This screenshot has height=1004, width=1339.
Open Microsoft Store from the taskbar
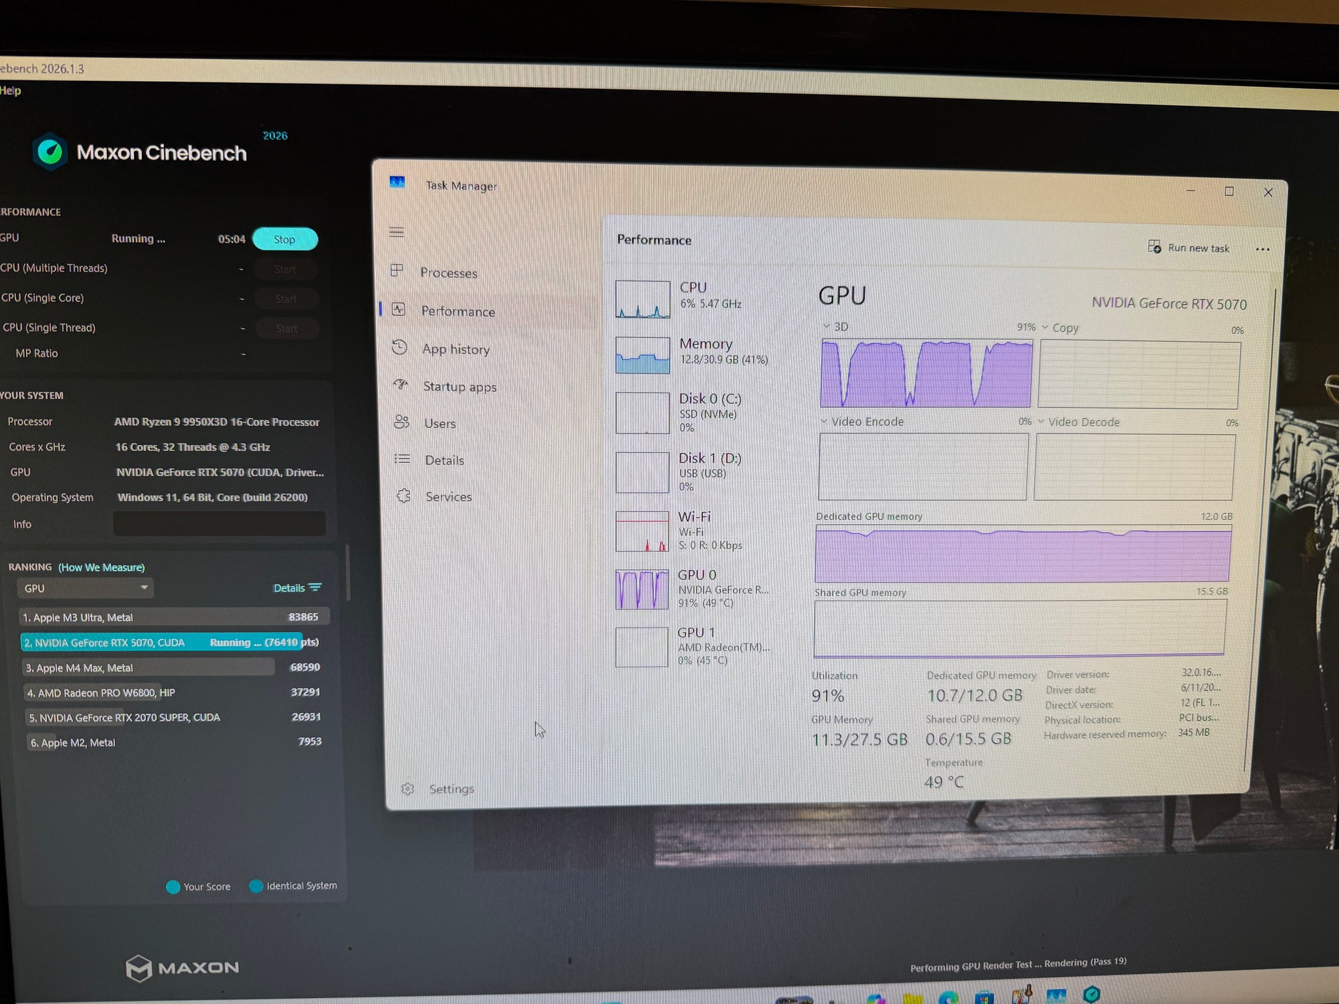(x=983, y=997)
